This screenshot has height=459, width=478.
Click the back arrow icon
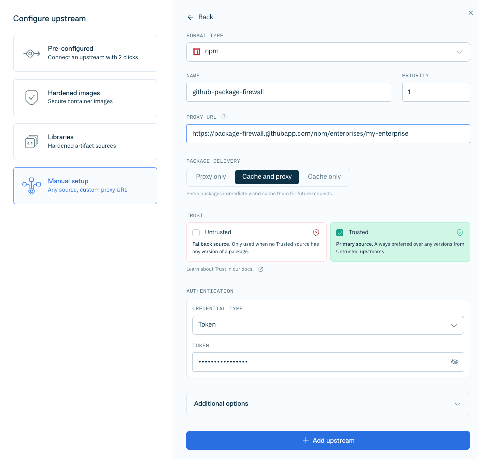tap(190, 17)
